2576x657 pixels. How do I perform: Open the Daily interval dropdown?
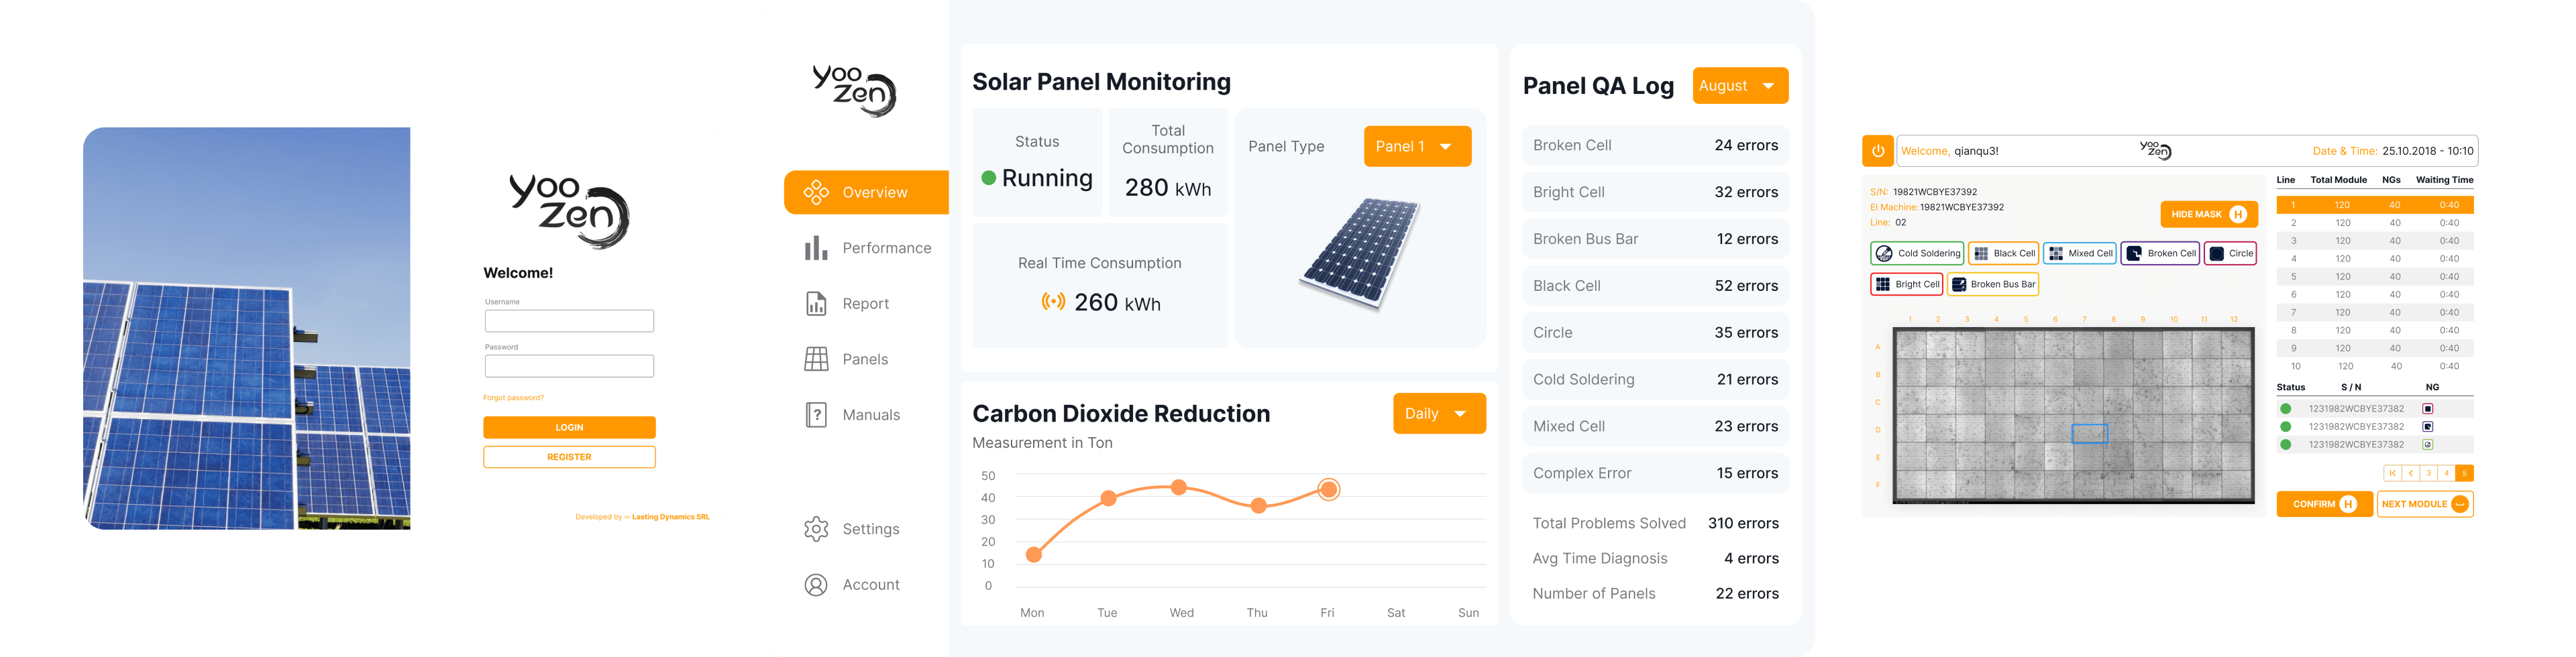1438,414
